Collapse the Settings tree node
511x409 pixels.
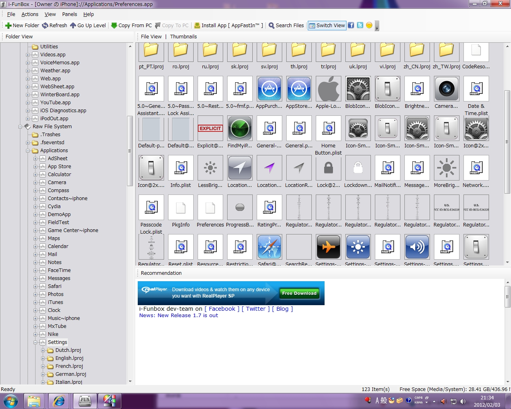[35, 342]
